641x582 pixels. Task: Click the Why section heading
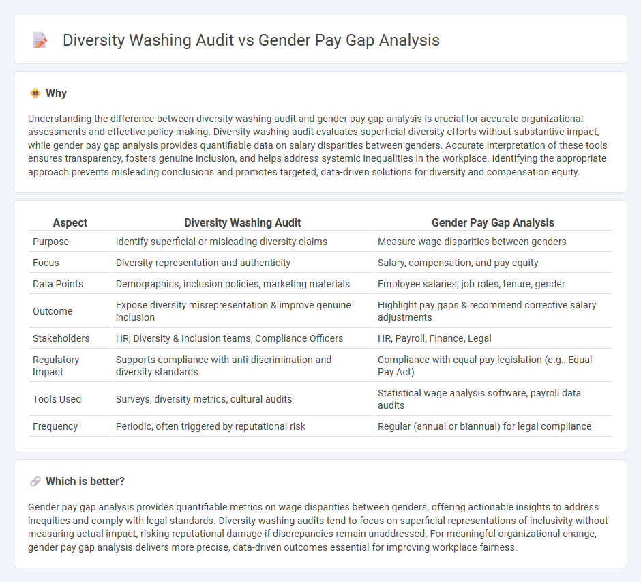(56, 93)
